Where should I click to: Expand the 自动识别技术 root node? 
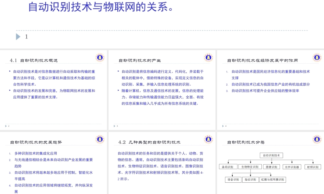pyautogui.click(x=272, y=156)
